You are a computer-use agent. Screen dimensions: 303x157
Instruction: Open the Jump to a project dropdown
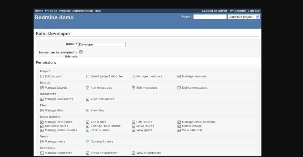(x=244, y=17)
